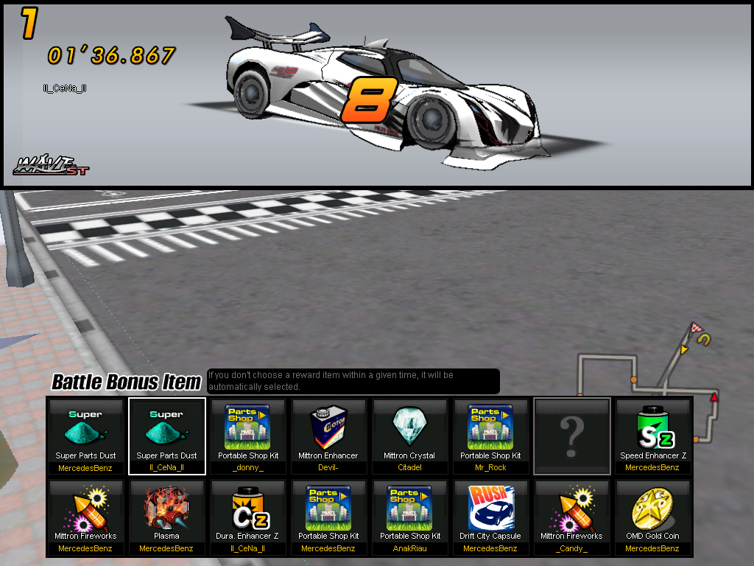Click player name _donny_ under Shop Kit
Image resolution: width=754 pixels, height=566 pixels.
[247, 468]
